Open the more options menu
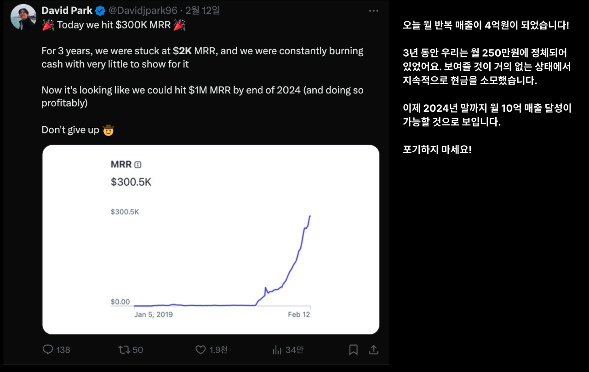 point(373,10)
